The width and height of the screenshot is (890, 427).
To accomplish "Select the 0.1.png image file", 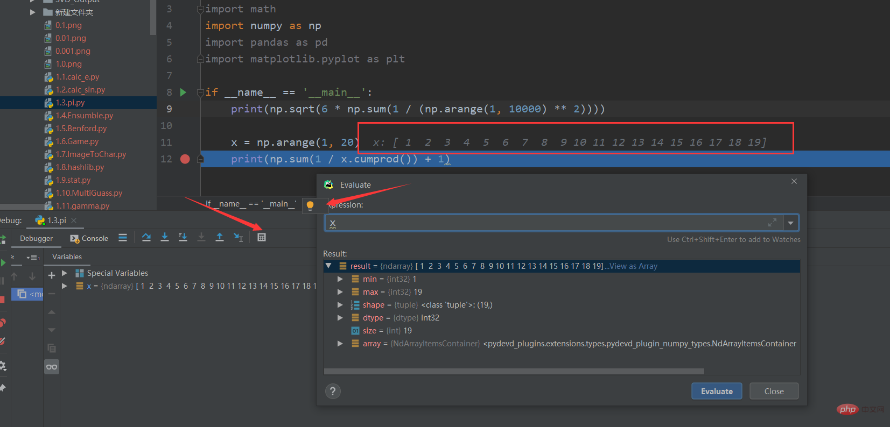I will [68, 25].
